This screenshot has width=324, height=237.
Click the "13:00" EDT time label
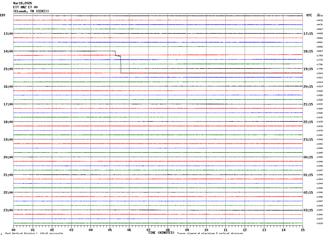(8, 34)
